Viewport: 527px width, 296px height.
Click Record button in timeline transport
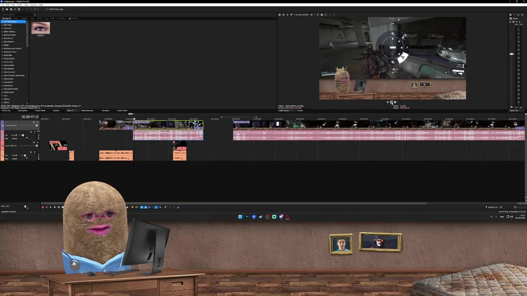pos(42,207)
